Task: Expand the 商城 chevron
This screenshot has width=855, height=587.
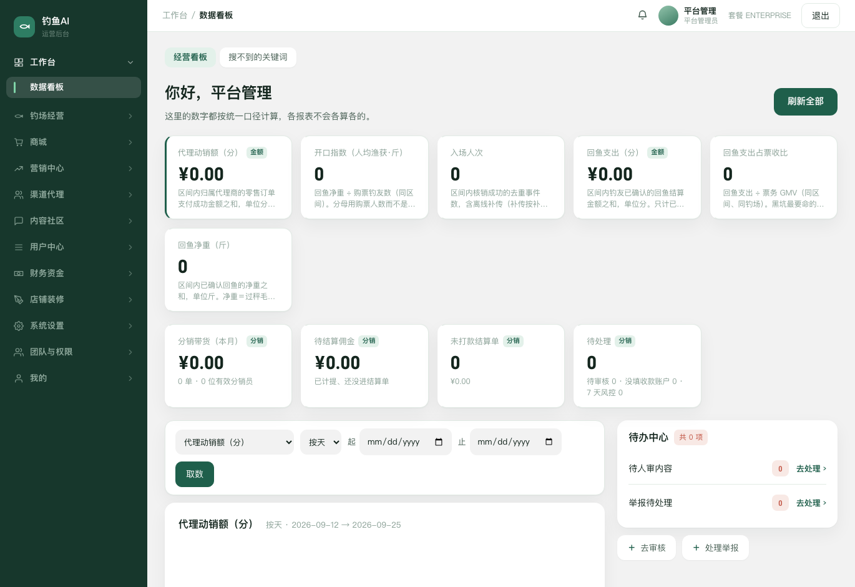Action: pyautogui.click(x=130, y=142)
